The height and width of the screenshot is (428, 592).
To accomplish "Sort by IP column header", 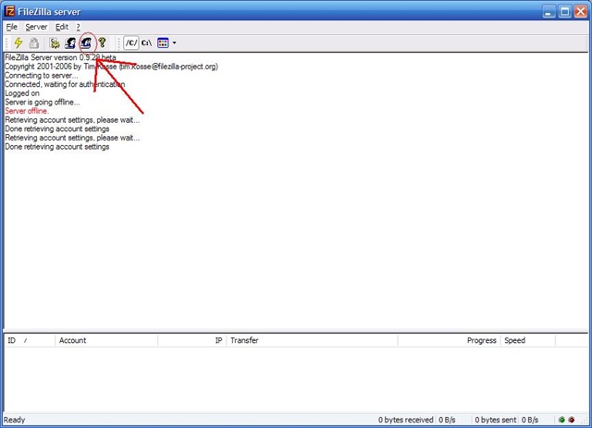I will coord(192,340).
